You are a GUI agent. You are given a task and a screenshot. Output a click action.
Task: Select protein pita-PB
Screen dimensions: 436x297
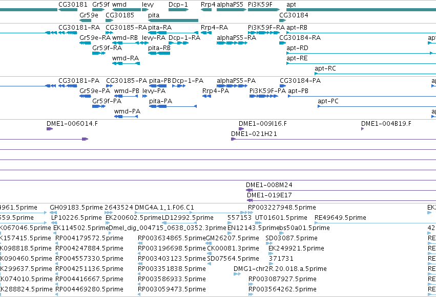[x=160, y=81]
